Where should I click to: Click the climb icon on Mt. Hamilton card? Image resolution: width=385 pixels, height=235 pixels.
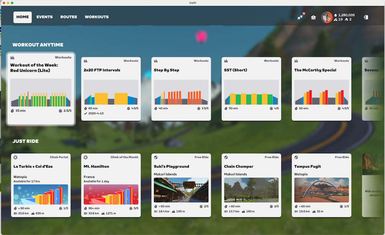(x=86, y=157)
